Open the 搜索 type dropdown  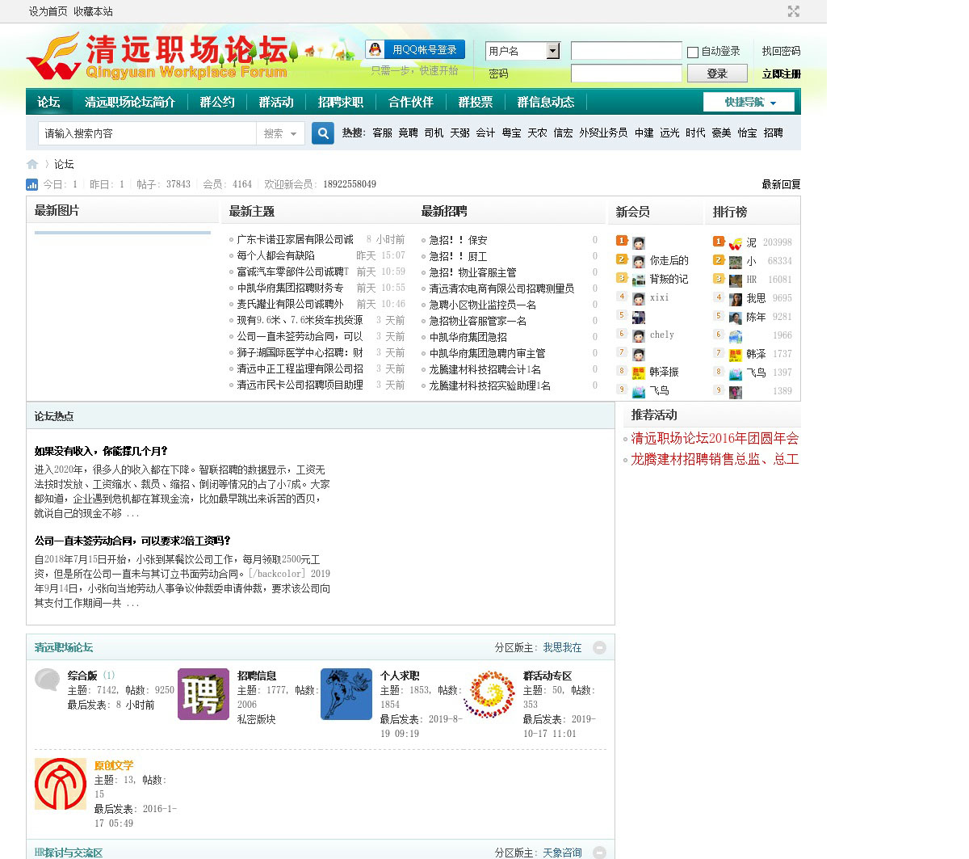280,133
